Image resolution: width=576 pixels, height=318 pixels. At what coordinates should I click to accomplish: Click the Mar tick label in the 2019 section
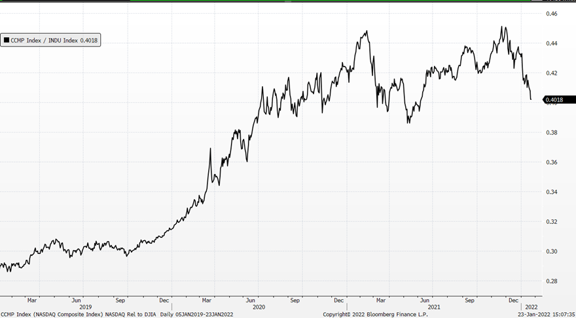coord(32,300)
